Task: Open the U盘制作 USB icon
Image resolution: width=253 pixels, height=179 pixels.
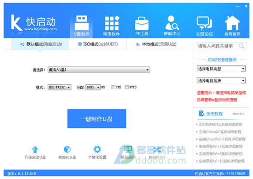Action: [x=82, y=23]
